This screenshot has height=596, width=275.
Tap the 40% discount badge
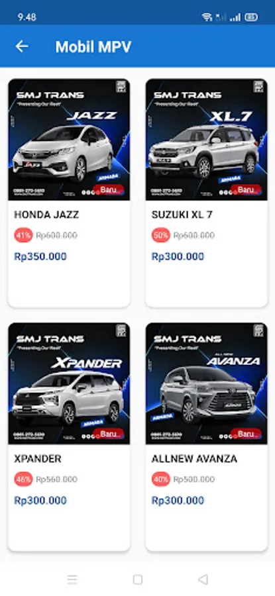click(161, 479)
